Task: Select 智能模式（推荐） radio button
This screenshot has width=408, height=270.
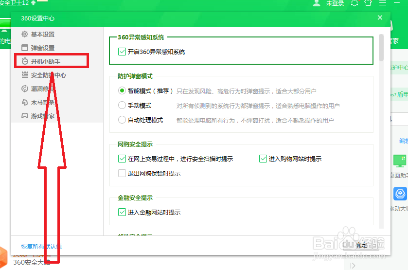Action: coord(122,90)
